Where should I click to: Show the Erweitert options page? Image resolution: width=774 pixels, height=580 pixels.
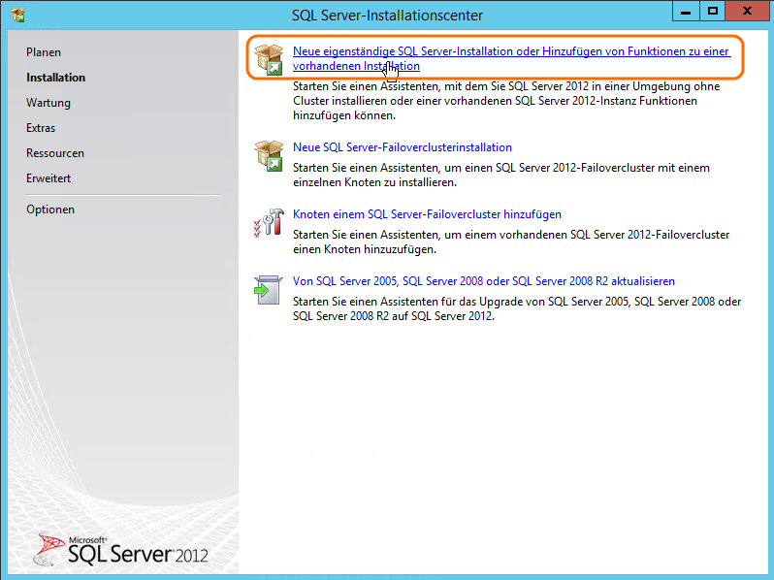pos(48,178)
